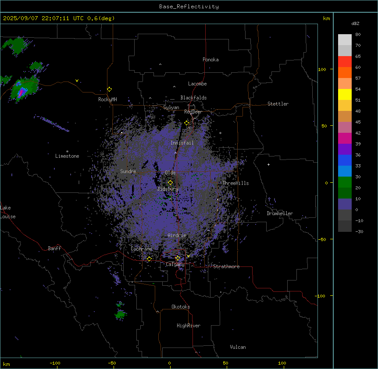Click the 100 tick on right vertical axis
Image resolution: width=378 pixels, height=369 pixels.
click(x=322, y=69)
